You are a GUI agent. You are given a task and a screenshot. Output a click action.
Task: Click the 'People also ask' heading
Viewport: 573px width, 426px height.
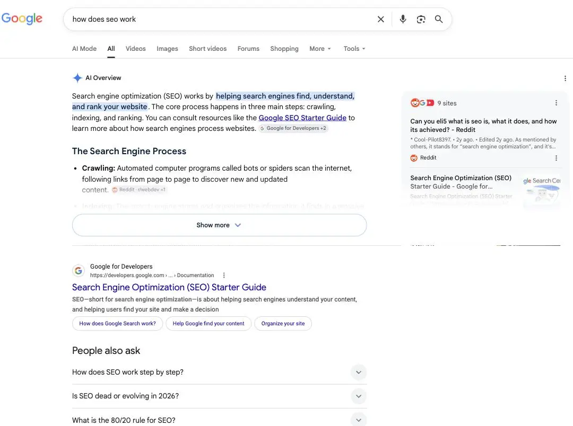(x=106, y=350)
